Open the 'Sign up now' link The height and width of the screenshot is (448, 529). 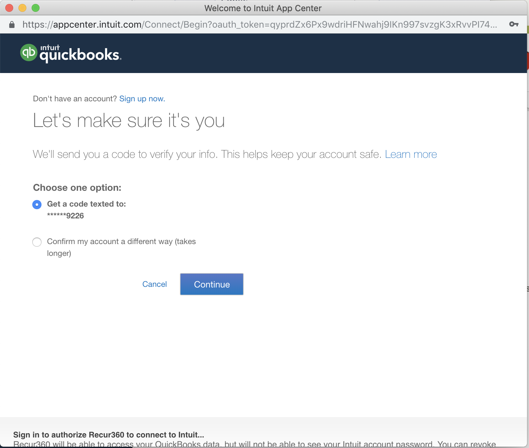point(142,99)
